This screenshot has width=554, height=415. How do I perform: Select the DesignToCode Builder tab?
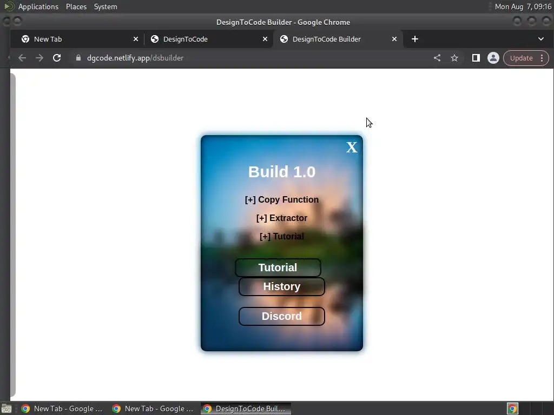click(x=338, y=39)
